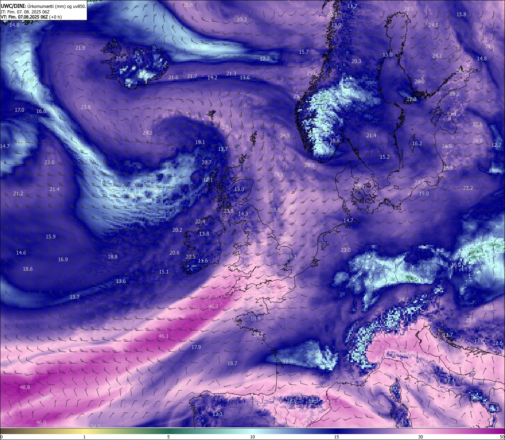Click the 20.3 value over Scandinavia
The image size is (505, 440).
(356, 62)
